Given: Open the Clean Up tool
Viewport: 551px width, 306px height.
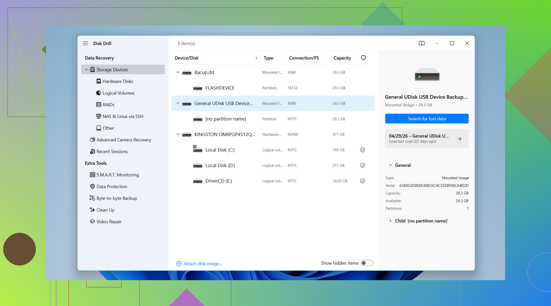Looking at the screenshot, I should point(105,210).
